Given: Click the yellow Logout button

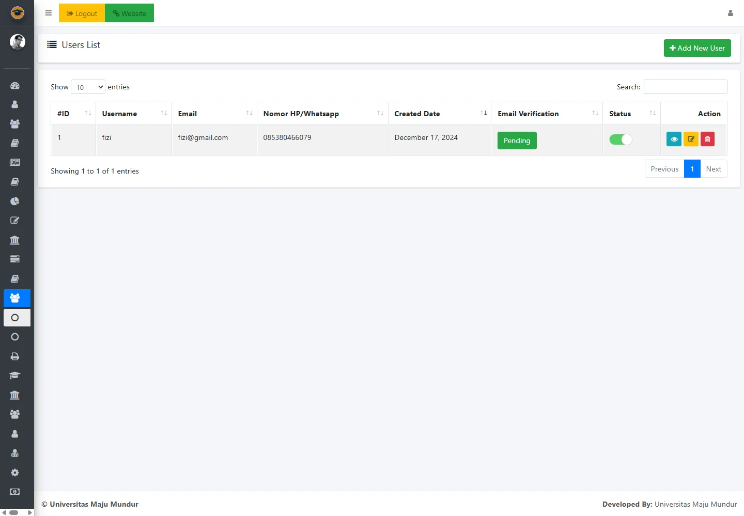Looking at the screenshot, I should 82,13.
